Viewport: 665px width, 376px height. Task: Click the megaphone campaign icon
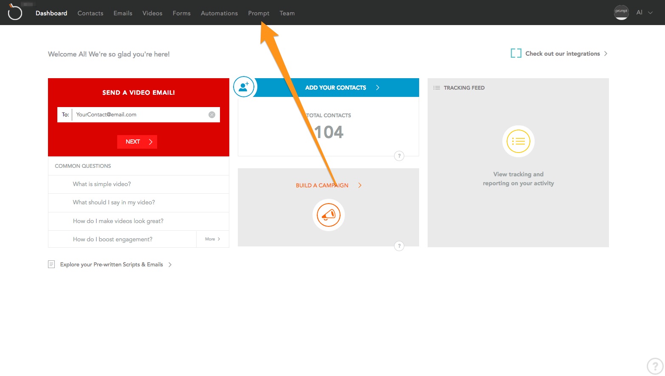[x=329, y=215]
